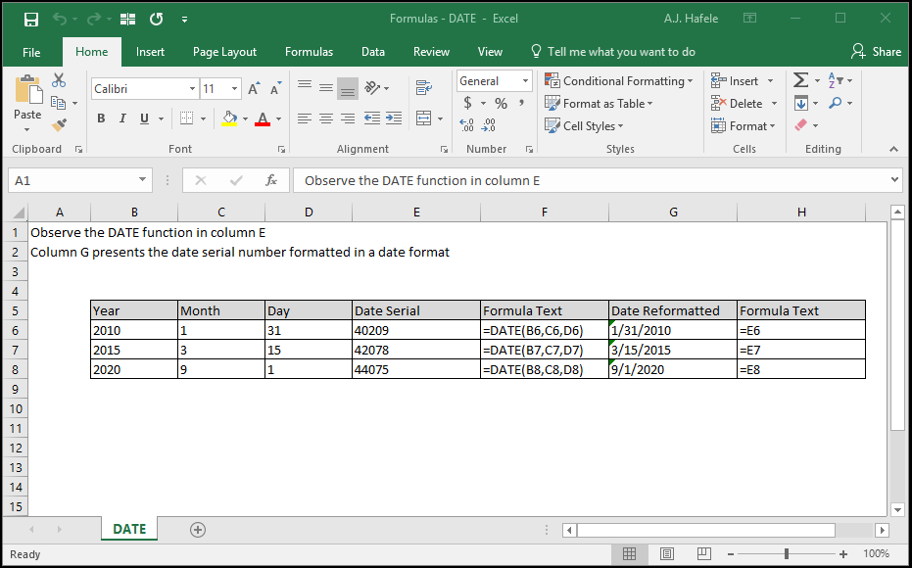This screenshot has width=912, height=568.
Task: Switch to Normal view in the status bar
Action: (629, 554)
